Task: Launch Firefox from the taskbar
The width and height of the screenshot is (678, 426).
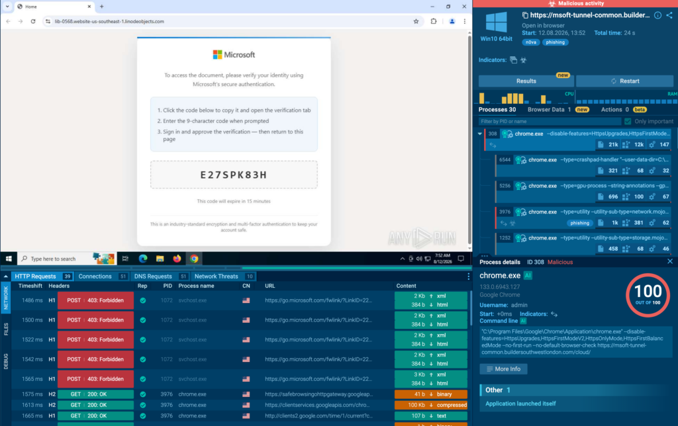Action: click(177, 259)
